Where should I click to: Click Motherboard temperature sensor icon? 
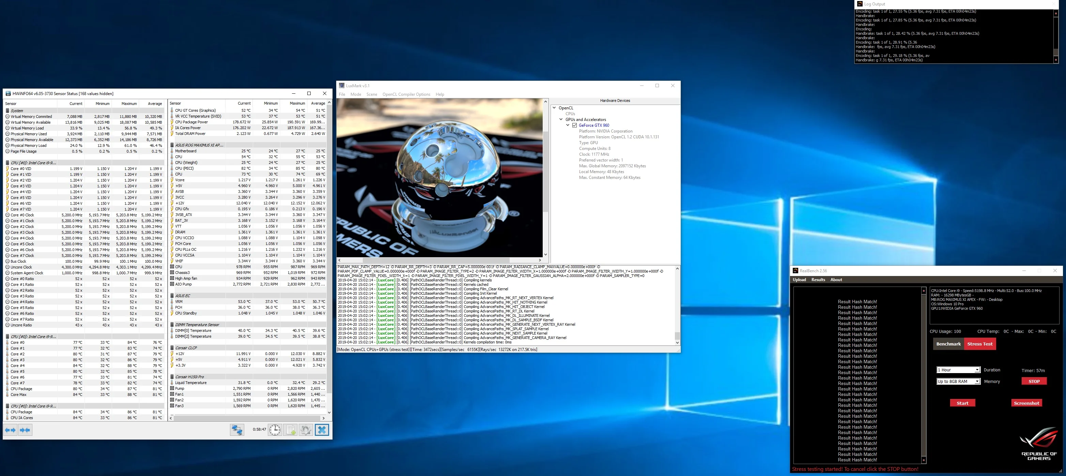tap(172, 151)
